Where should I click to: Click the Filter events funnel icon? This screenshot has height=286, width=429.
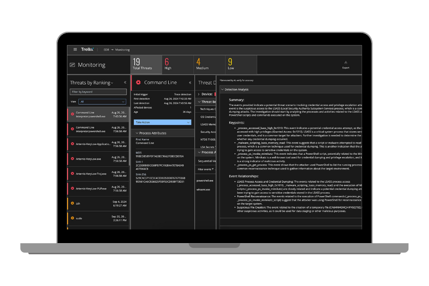pos(213,169)
